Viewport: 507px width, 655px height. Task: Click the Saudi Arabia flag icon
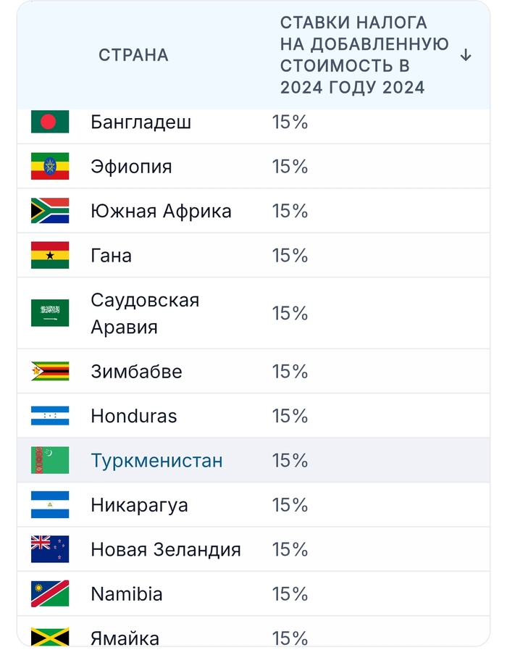click(50, 313)
